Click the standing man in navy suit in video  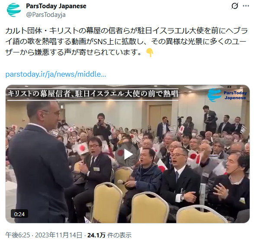[x=39, y=162]
